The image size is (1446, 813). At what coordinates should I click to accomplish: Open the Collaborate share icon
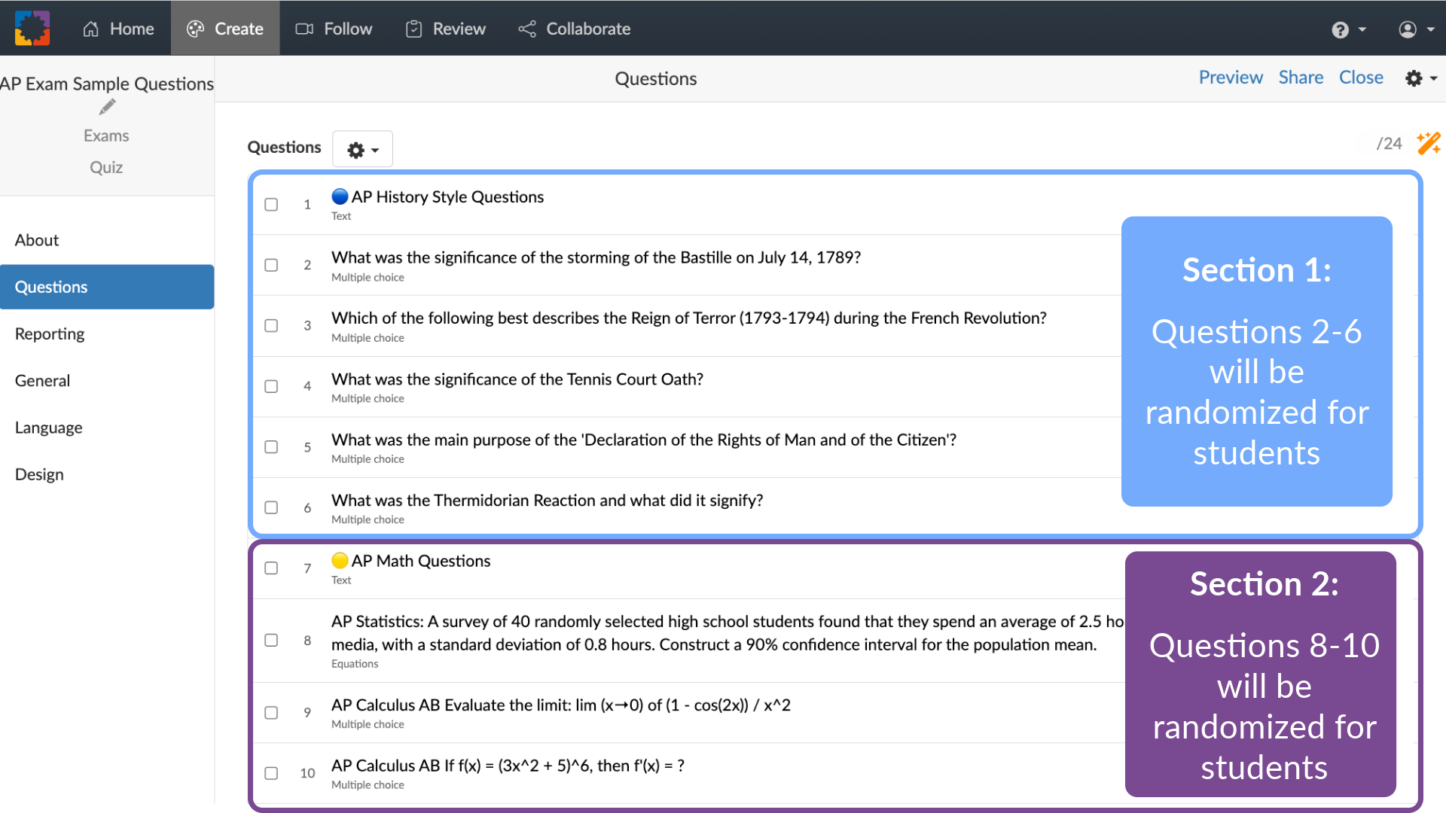click(x=527, y=29)
